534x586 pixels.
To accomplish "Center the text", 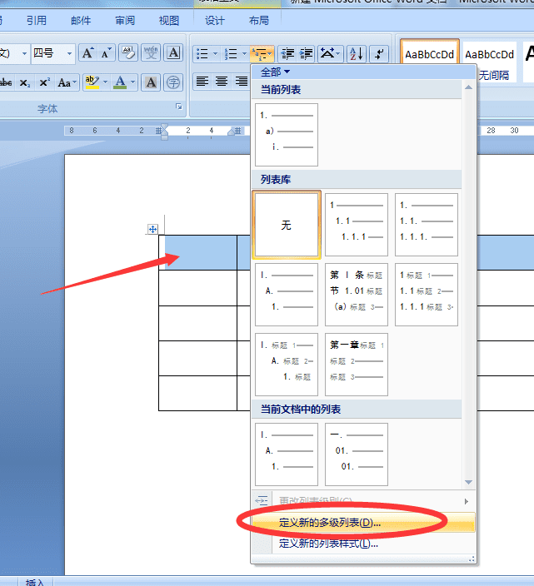I will [x=222, y=82].
